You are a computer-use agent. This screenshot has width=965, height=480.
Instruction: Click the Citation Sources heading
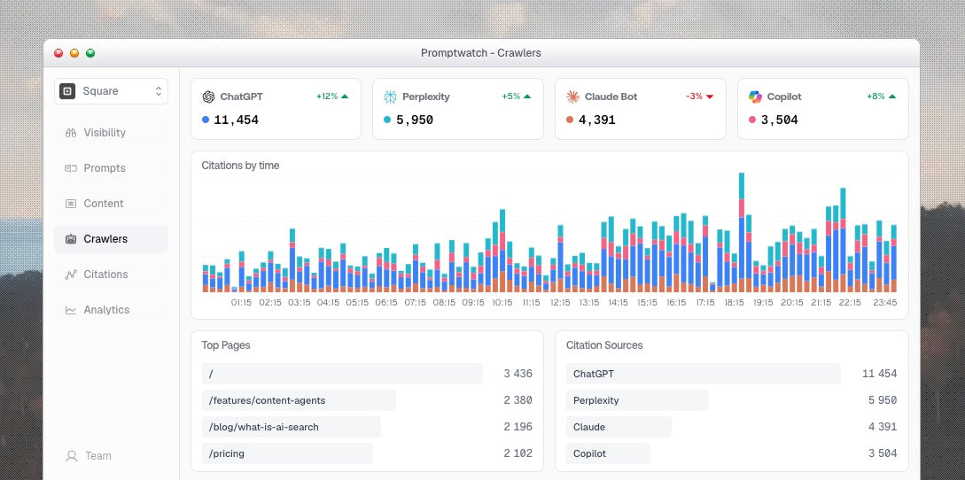604,345
